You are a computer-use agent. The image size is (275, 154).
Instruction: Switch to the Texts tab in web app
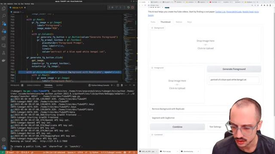[153, 22]
